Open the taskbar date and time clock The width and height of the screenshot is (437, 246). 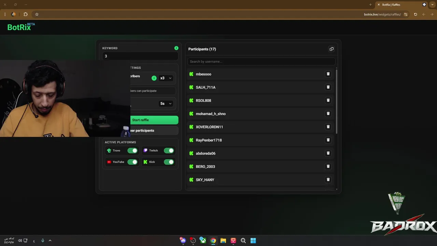coord(9,241)
